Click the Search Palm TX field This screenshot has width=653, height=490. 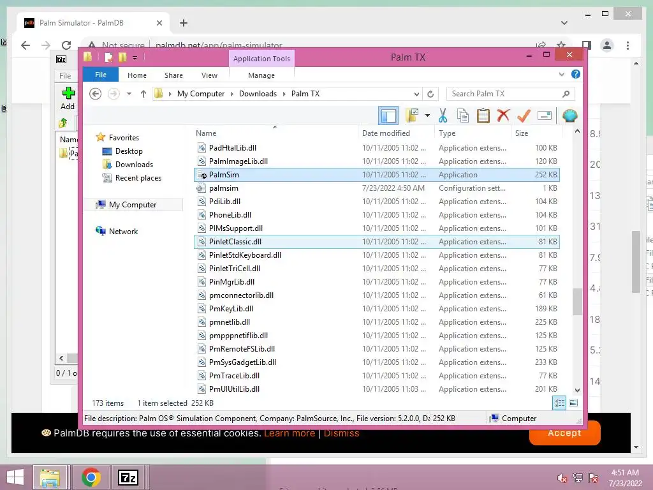[x=511, y=94]
